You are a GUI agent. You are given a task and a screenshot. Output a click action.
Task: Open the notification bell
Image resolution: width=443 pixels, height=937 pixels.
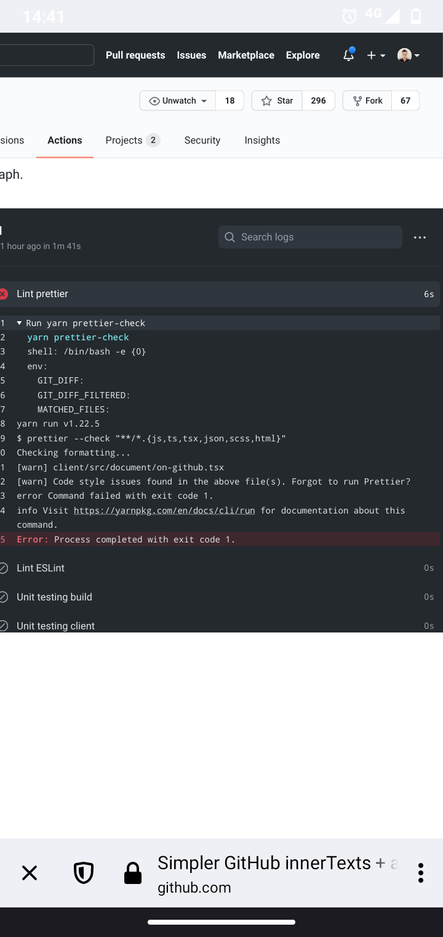point(348,55)
